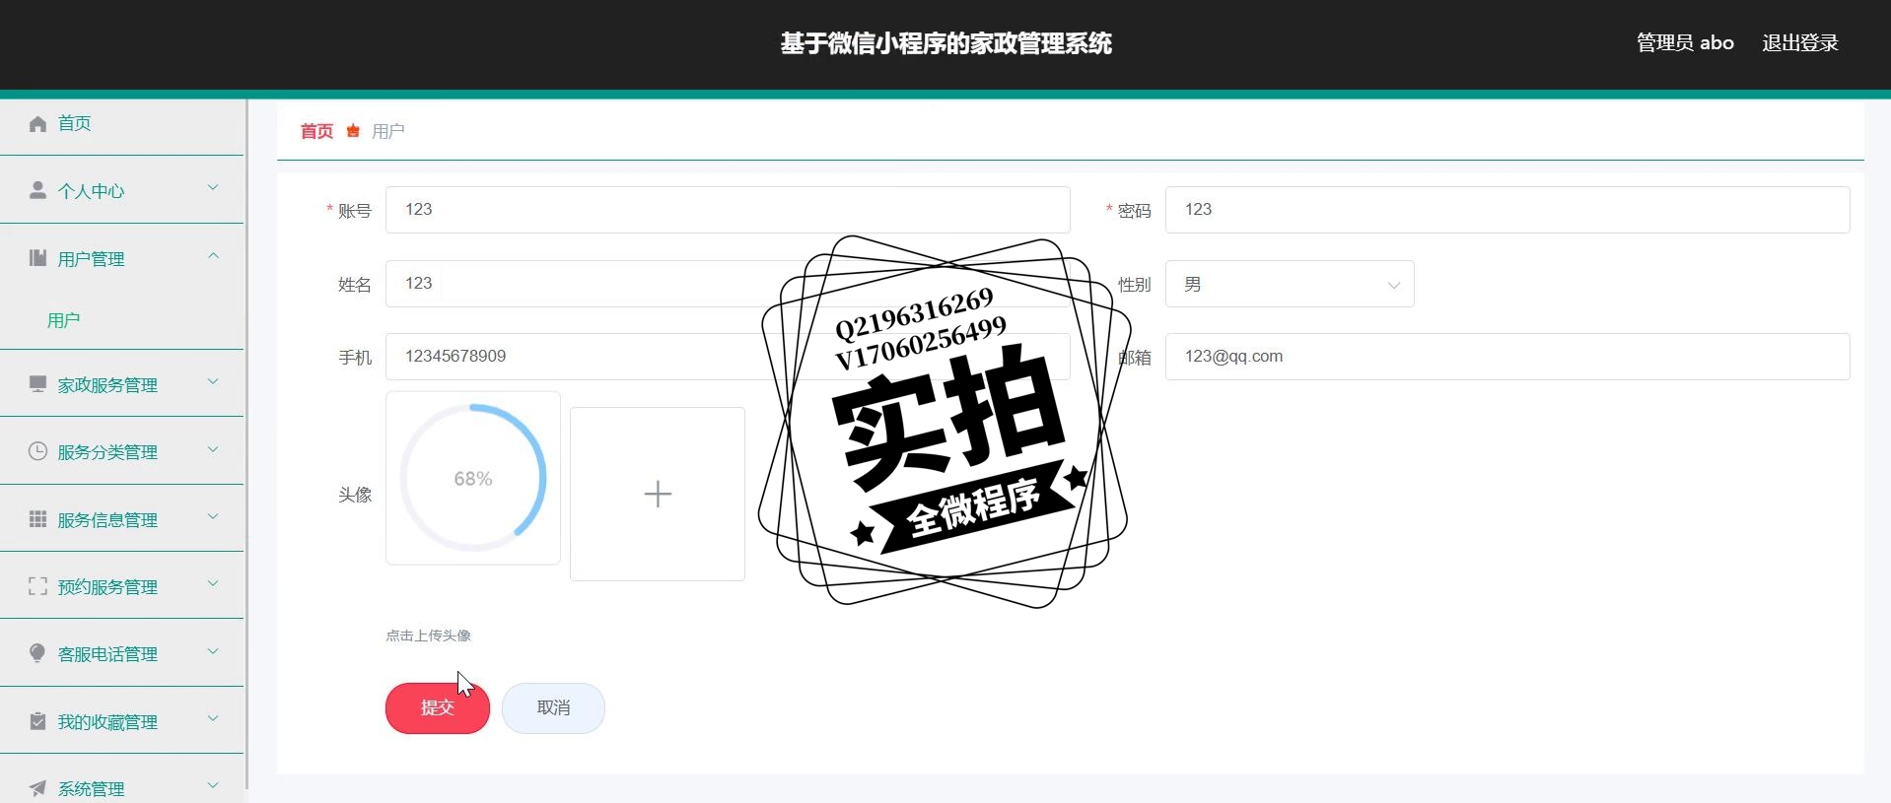The width and height of the screenshot is (1891, 803).
Task: Click the system title 基于微信小程序的家政管理系统
Action: tap(946, 43)
